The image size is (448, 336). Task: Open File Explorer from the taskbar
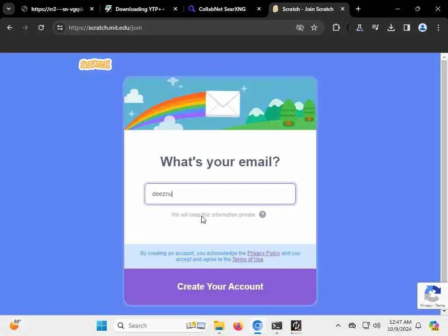(x=219, y=325)
